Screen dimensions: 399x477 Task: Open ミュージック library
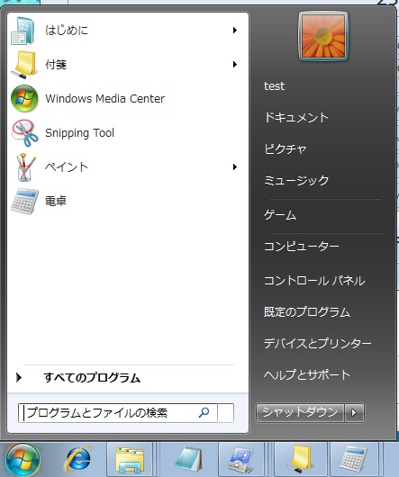pos(296,180)
